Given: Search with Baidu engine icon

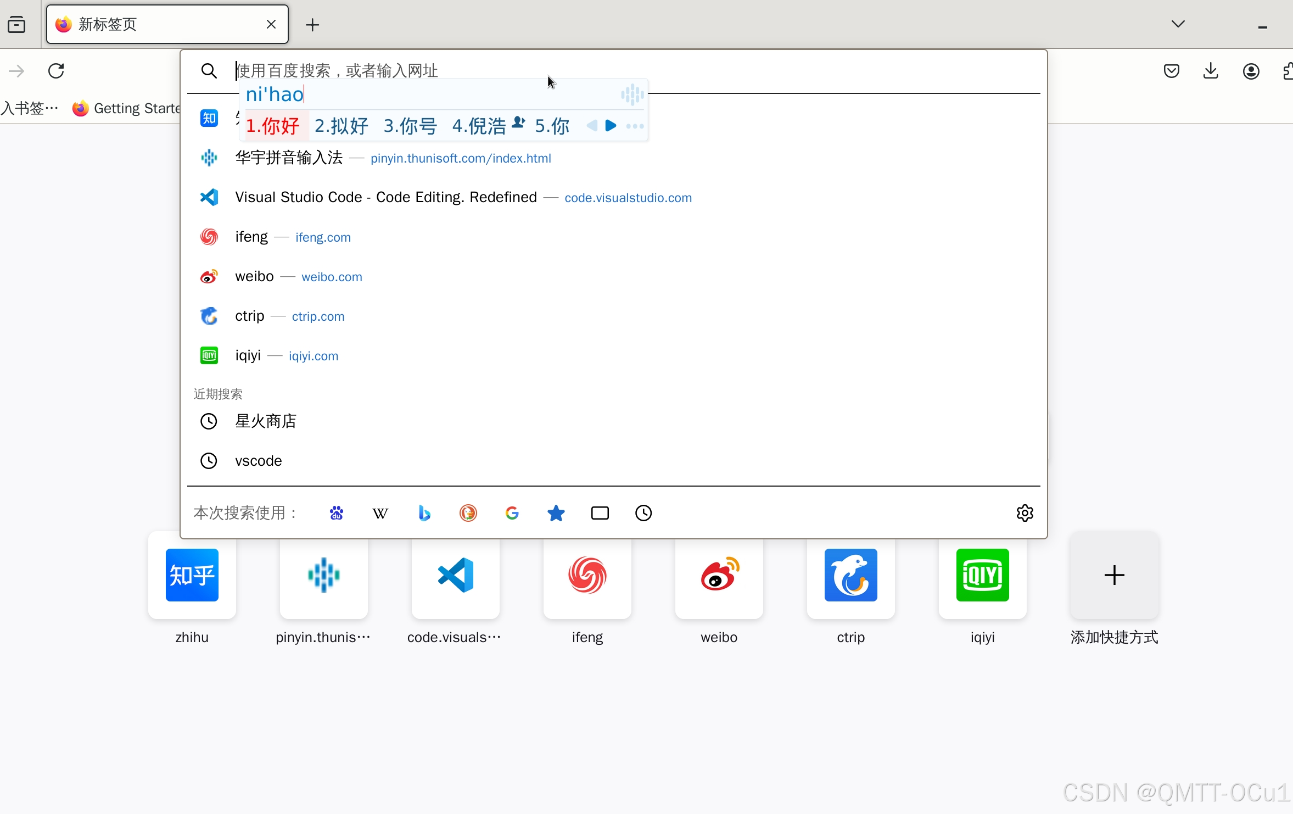Looking at the screenshot, I should click(337, 513).
